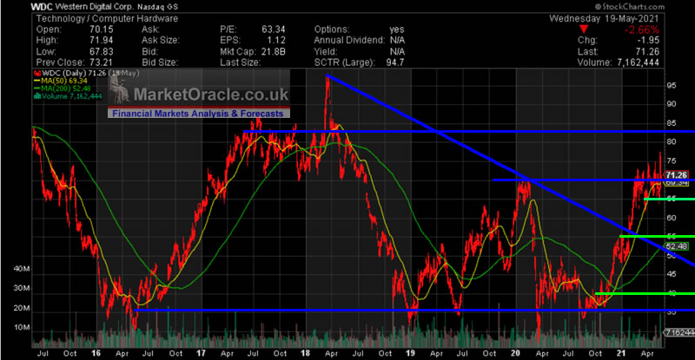Click the 80 price axis label
The width and height of the screenshot is (695, 360).
(x=672, y=141)
